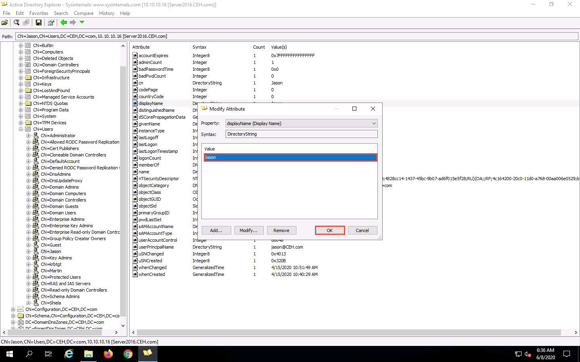Image resolution: width=580 pixels, height=362 pixels.
Task: Select the Jason value in the list
Action: [290, 157]
